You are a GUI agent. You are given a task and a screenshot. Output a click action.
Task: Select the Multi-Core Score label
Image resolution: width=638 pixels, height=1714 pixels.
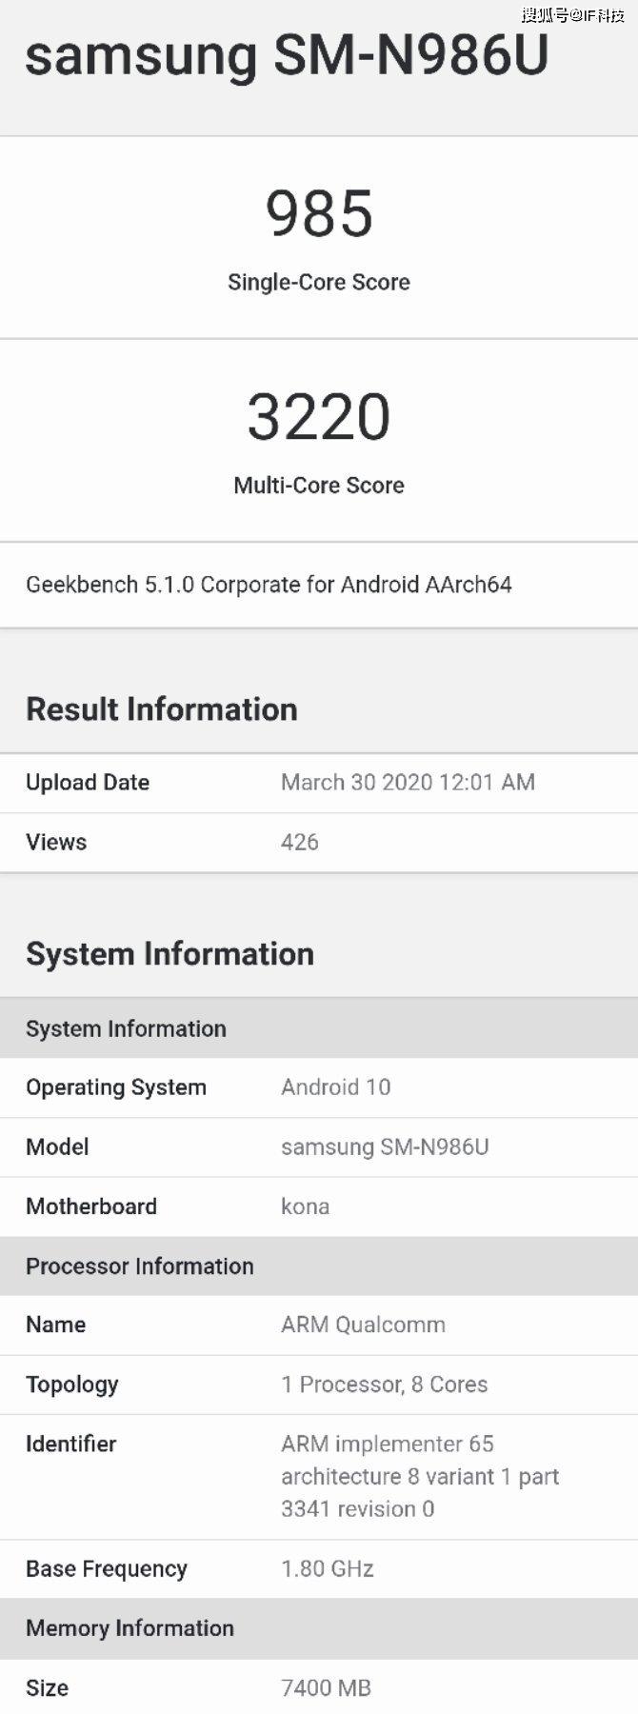[x=319, y=486]
